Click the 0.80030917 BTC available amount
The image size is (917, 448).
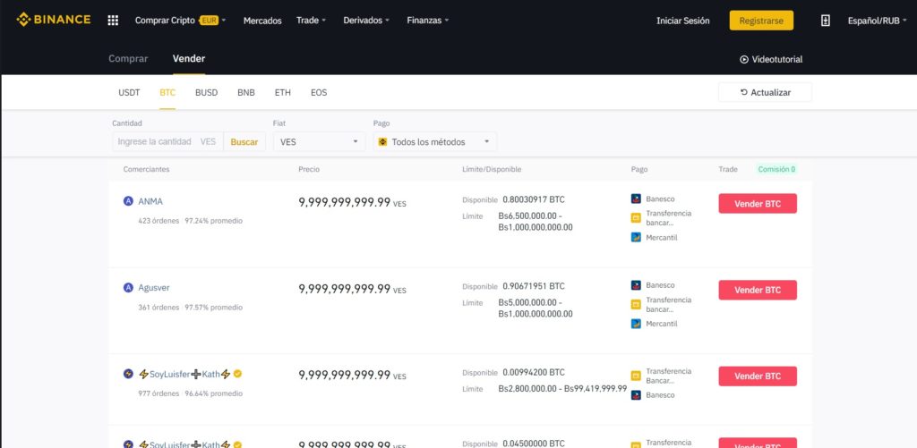[x=534, y=199]
